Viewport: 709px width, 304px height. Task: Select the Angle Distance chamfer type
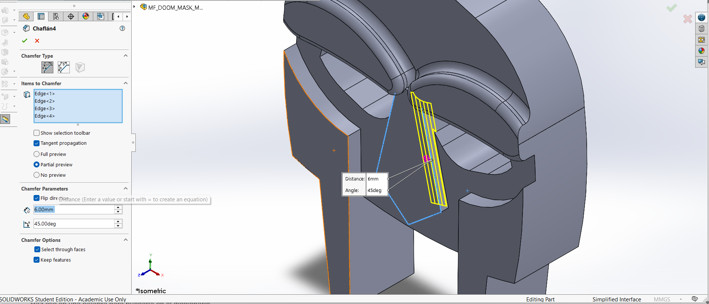tap(47, 67)
